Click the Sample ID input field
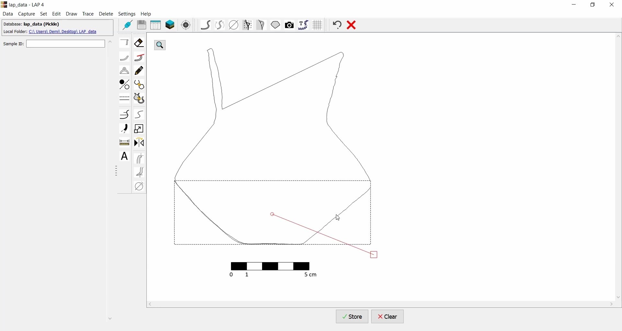Viewport: 622px width, 331px height. [x=66, y=44]
